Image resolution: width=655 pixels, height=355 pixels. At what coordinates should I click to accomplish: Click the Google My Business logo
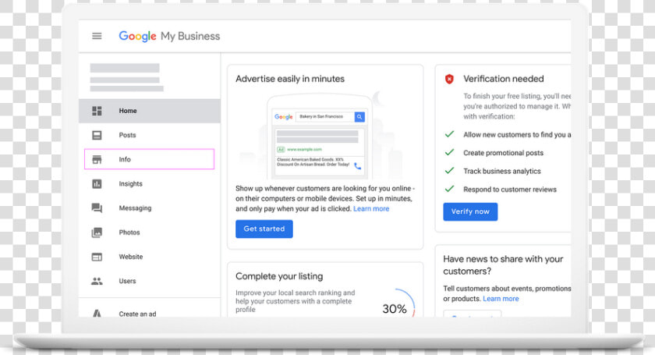(169, 37)
